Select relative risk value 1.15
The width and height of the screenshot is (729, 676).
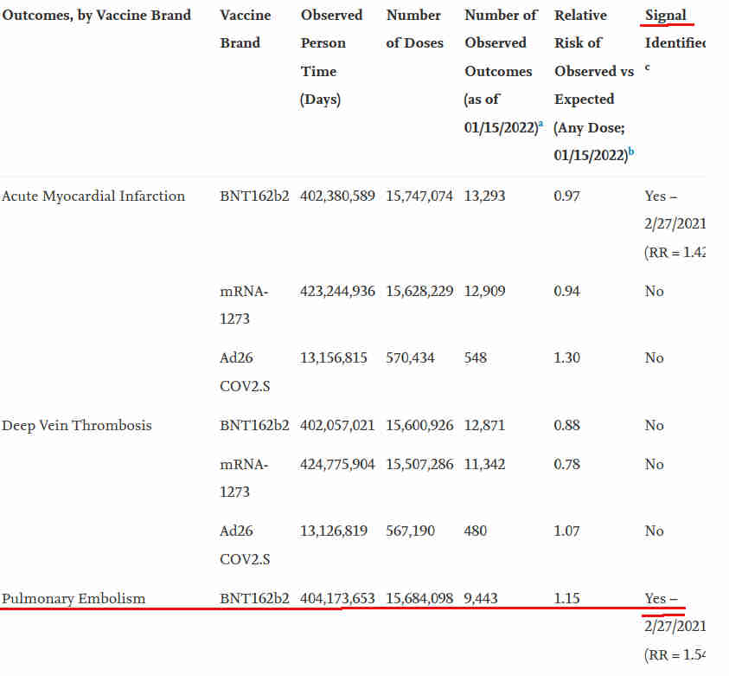[566, 598]
